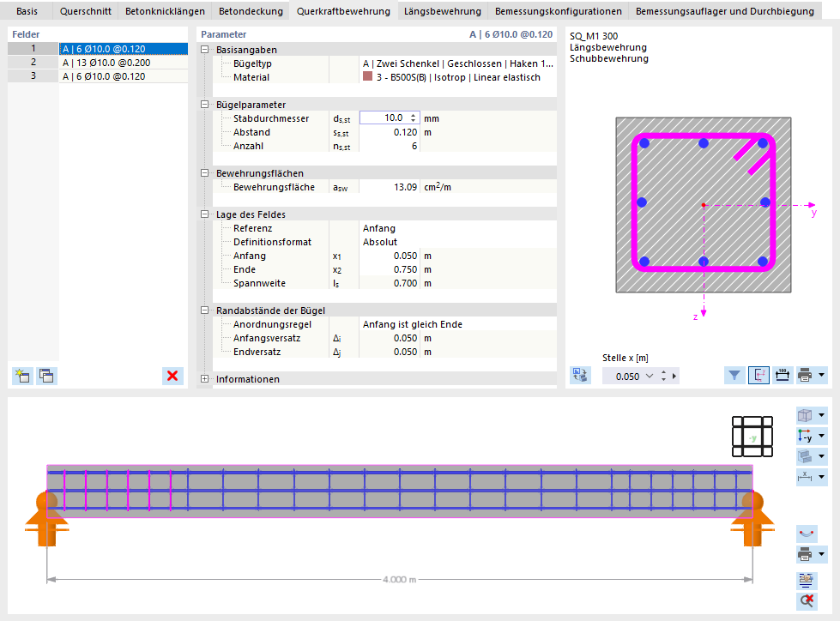Open beam view print dropdown arrow

[x=822, y=554]
